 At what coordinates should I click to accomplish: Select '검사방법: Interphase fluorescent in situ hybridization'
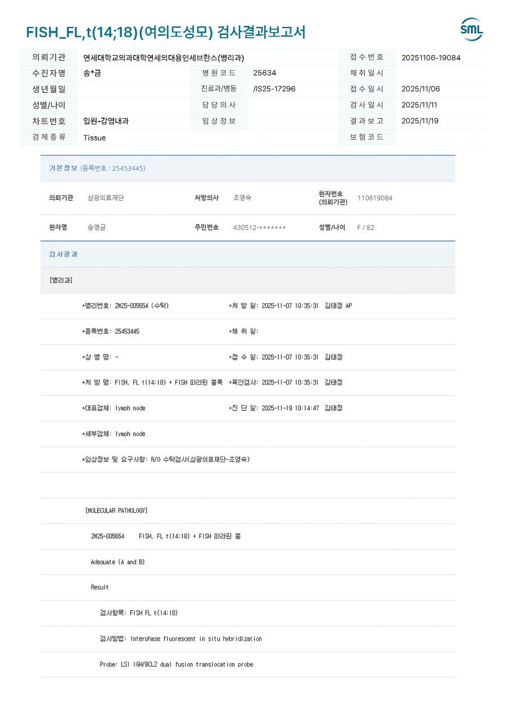pos(181,638)
